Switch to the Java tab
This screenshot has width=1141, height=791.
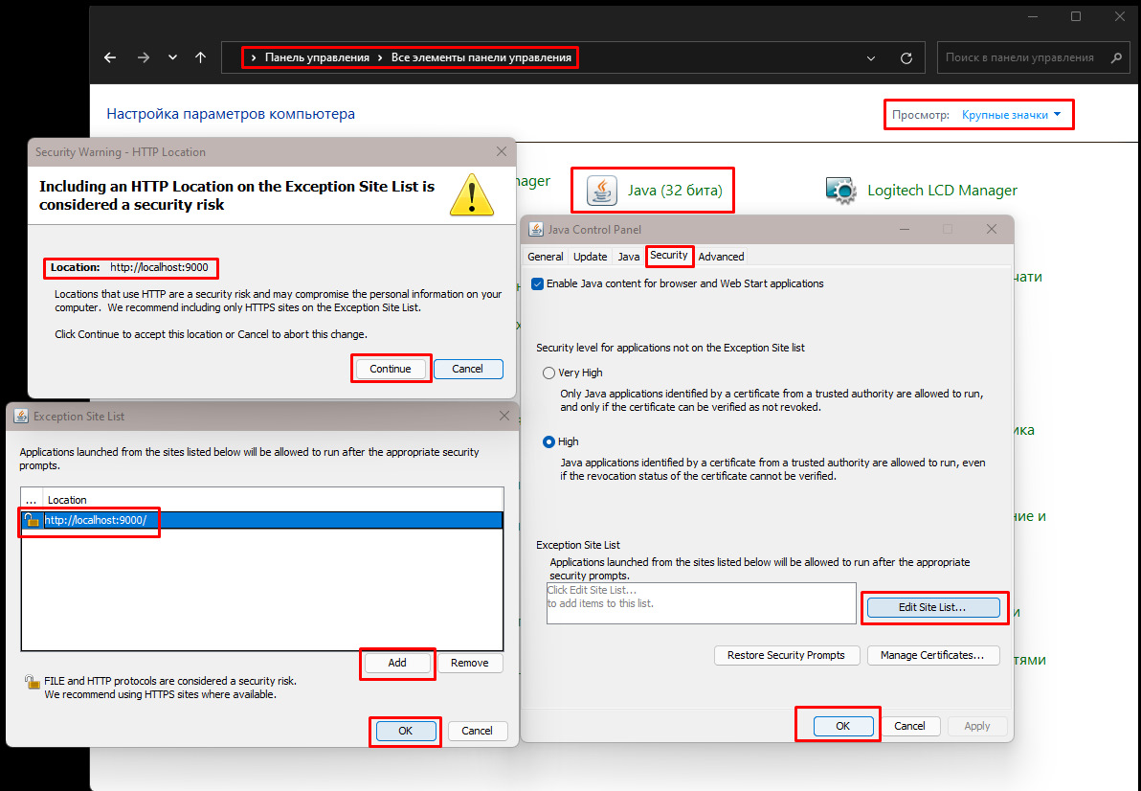pos(629,256)
